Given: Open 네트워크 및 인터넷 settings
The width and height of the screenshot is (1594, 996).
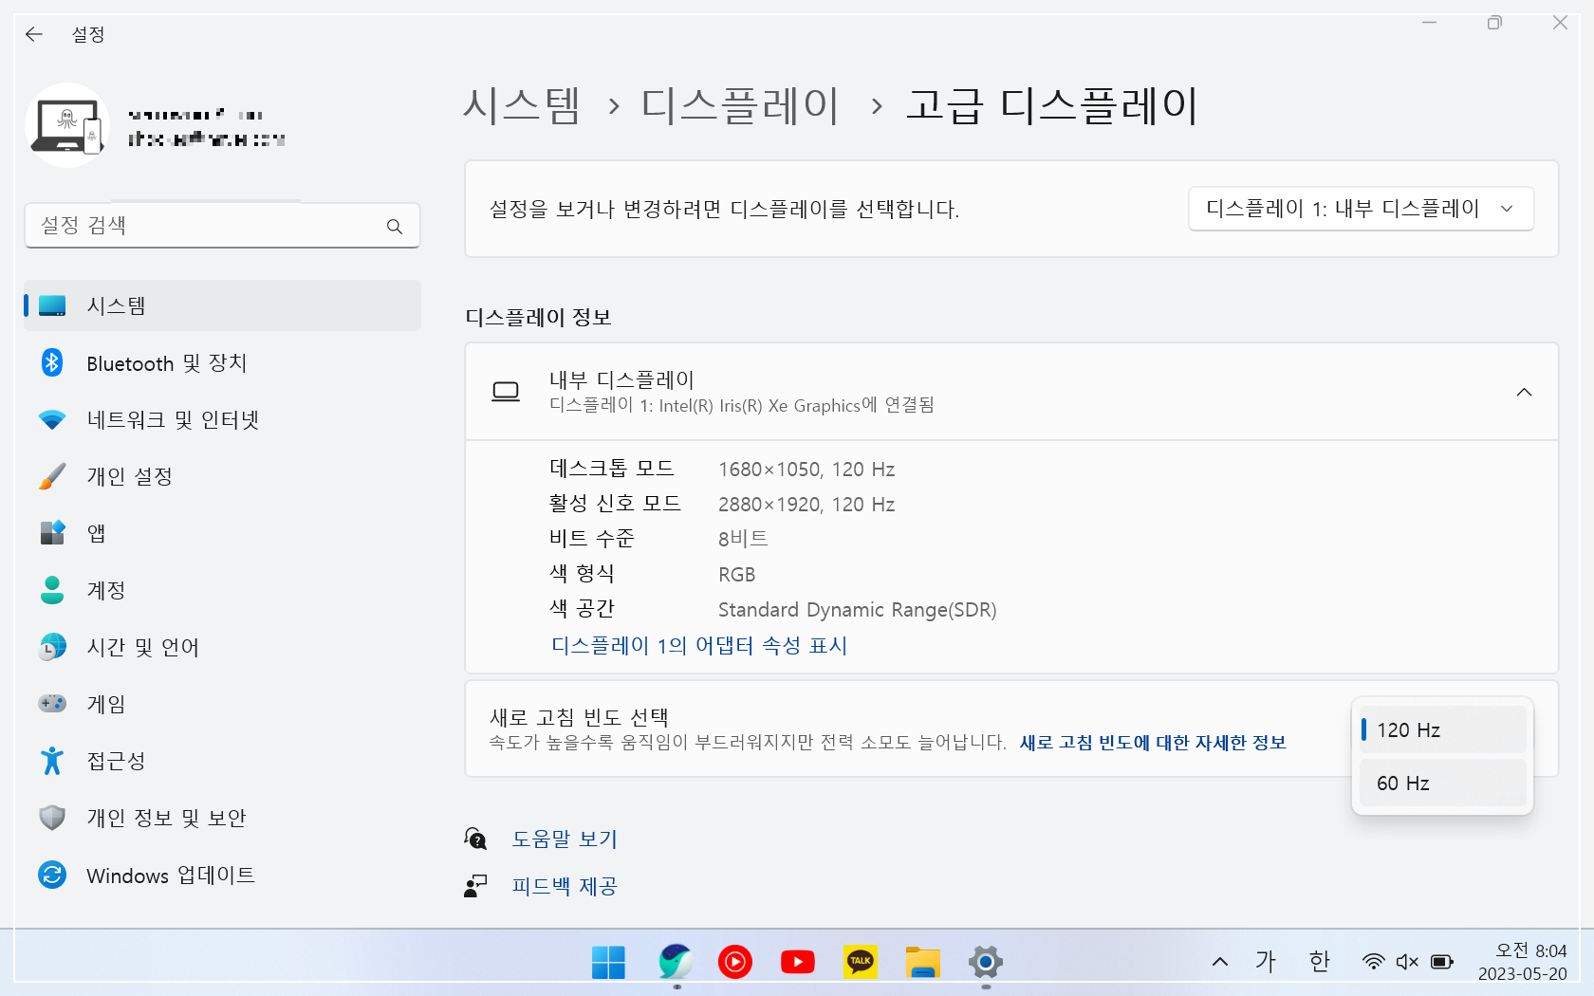Looking at the screenshot, I should [222, 419].
